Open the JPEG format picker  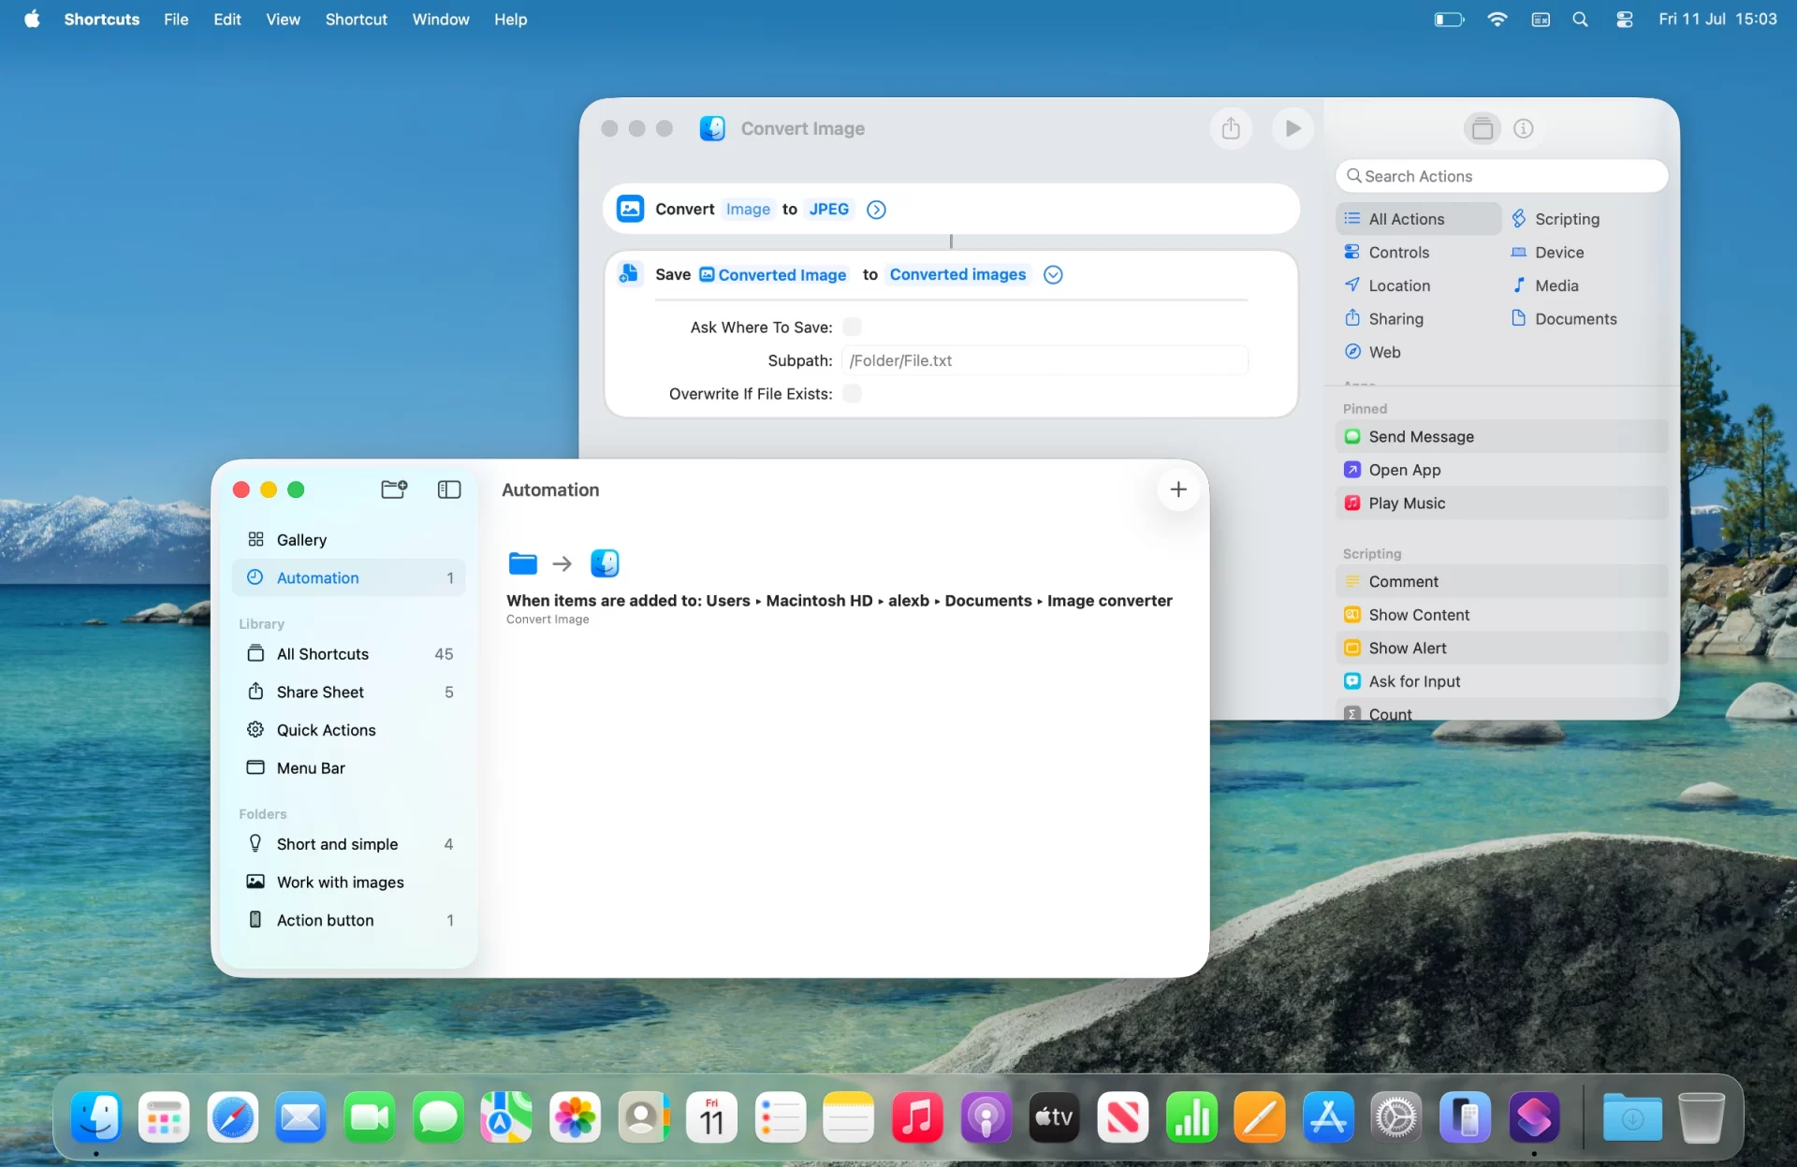(827, 209)
